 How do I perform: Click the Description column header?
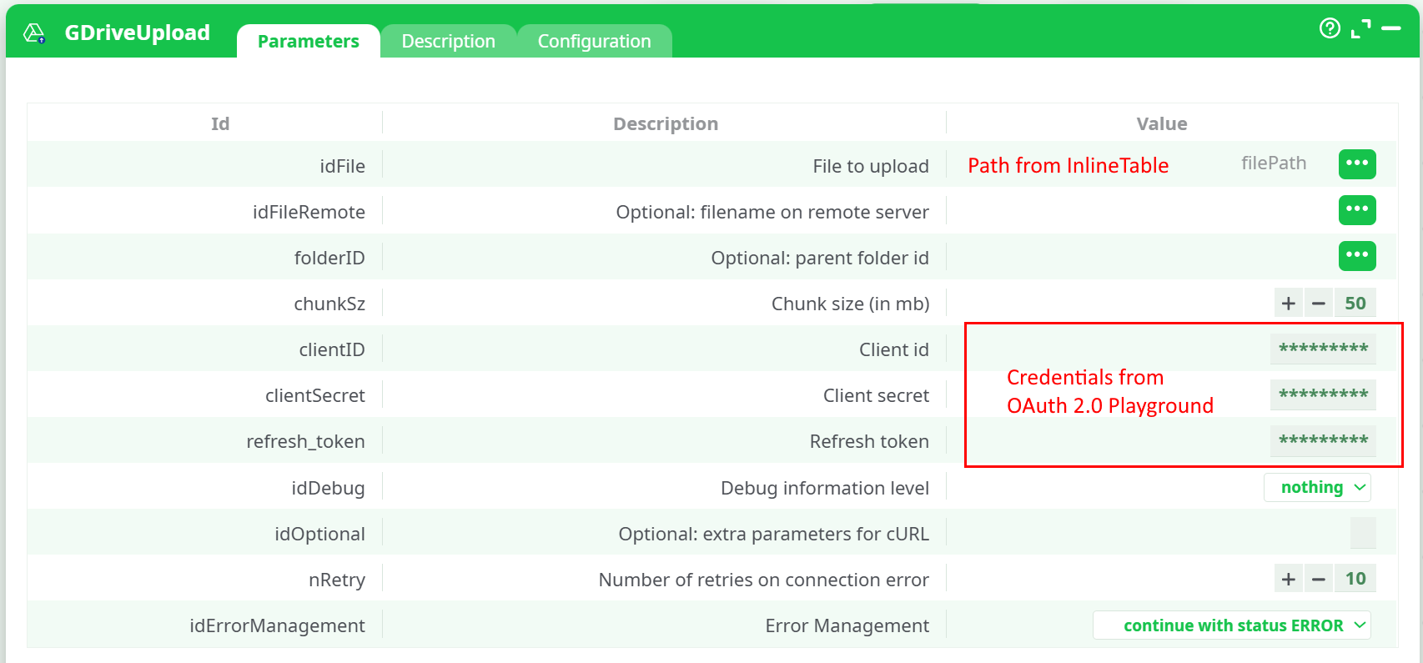666,124
